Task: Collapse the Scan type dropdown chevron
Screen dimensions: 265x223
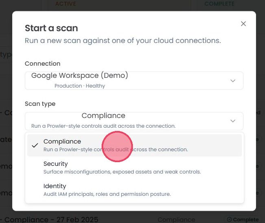Action: pyautogui.click(x=233, y=121)
